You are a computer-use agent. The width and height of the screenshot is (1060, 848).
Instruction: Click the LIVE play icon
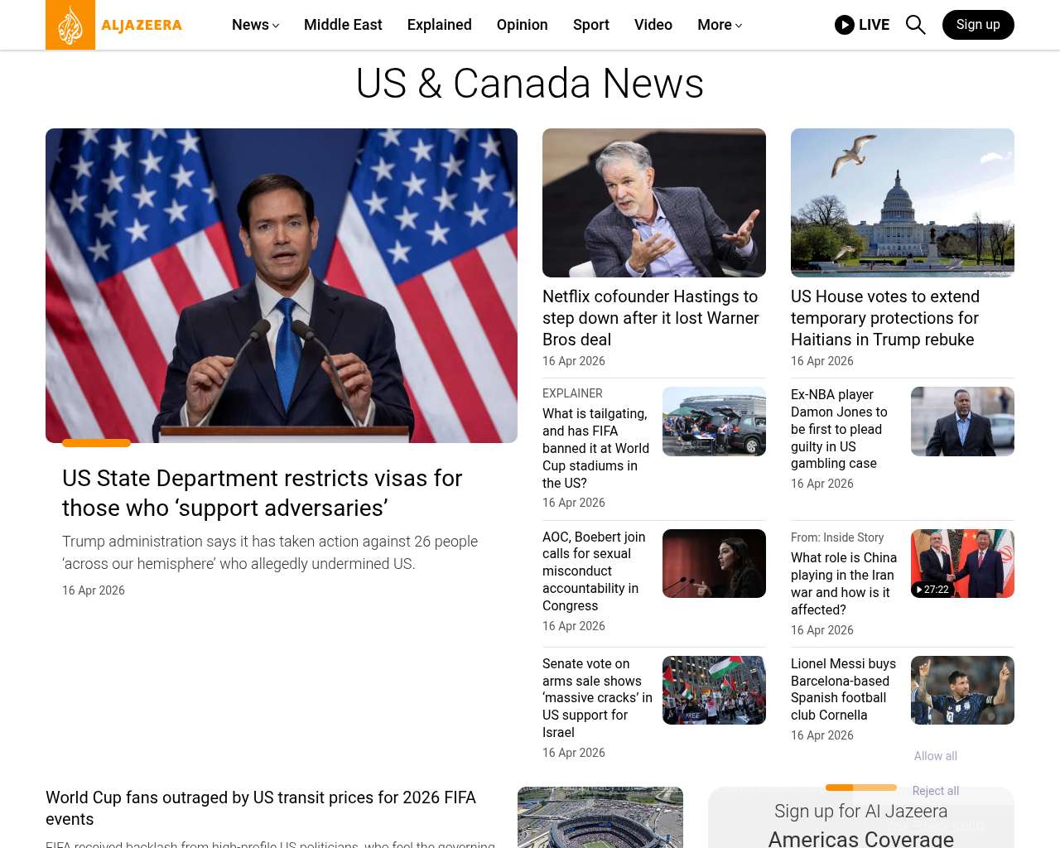click(x=844, y=25)
